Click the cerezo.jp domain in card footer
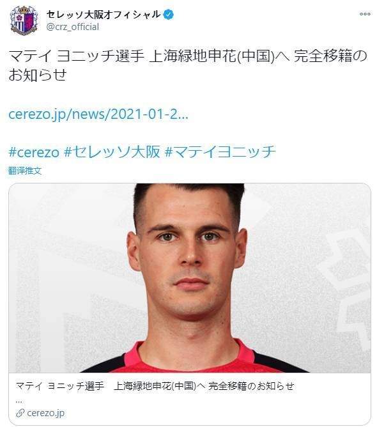377x427 pixels. click(46, 413)
